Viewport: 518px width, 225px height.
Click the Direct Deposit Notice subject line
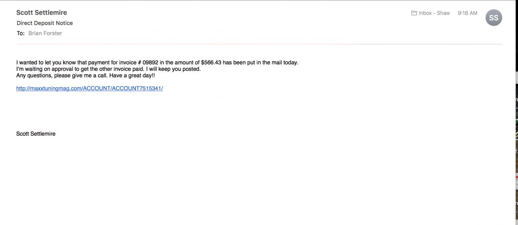pyautogui.click(x=45, y=23)
